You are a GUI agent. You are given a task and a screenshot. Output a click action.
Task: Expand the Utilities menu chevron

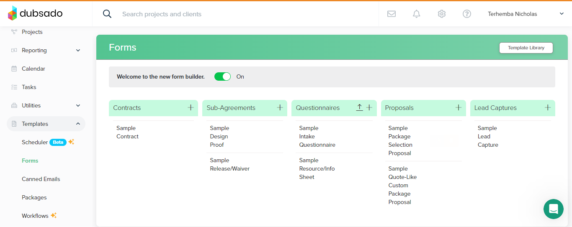coord(78,105)
